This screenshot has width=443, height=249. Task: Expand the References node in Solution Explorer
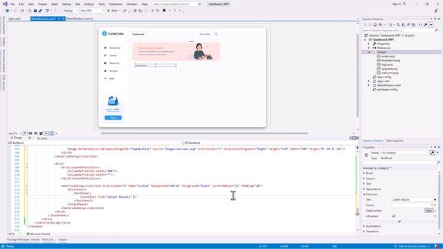pyautogui.click(x=369, y=48)
